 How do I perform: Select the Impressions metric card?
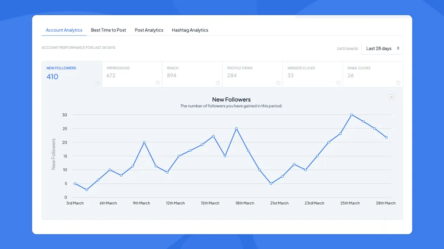tap(132, 74)
